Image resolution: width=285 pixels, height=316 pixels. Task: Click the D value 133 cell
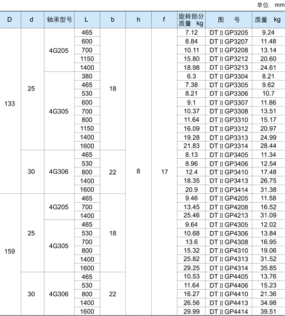coord(10,103)
